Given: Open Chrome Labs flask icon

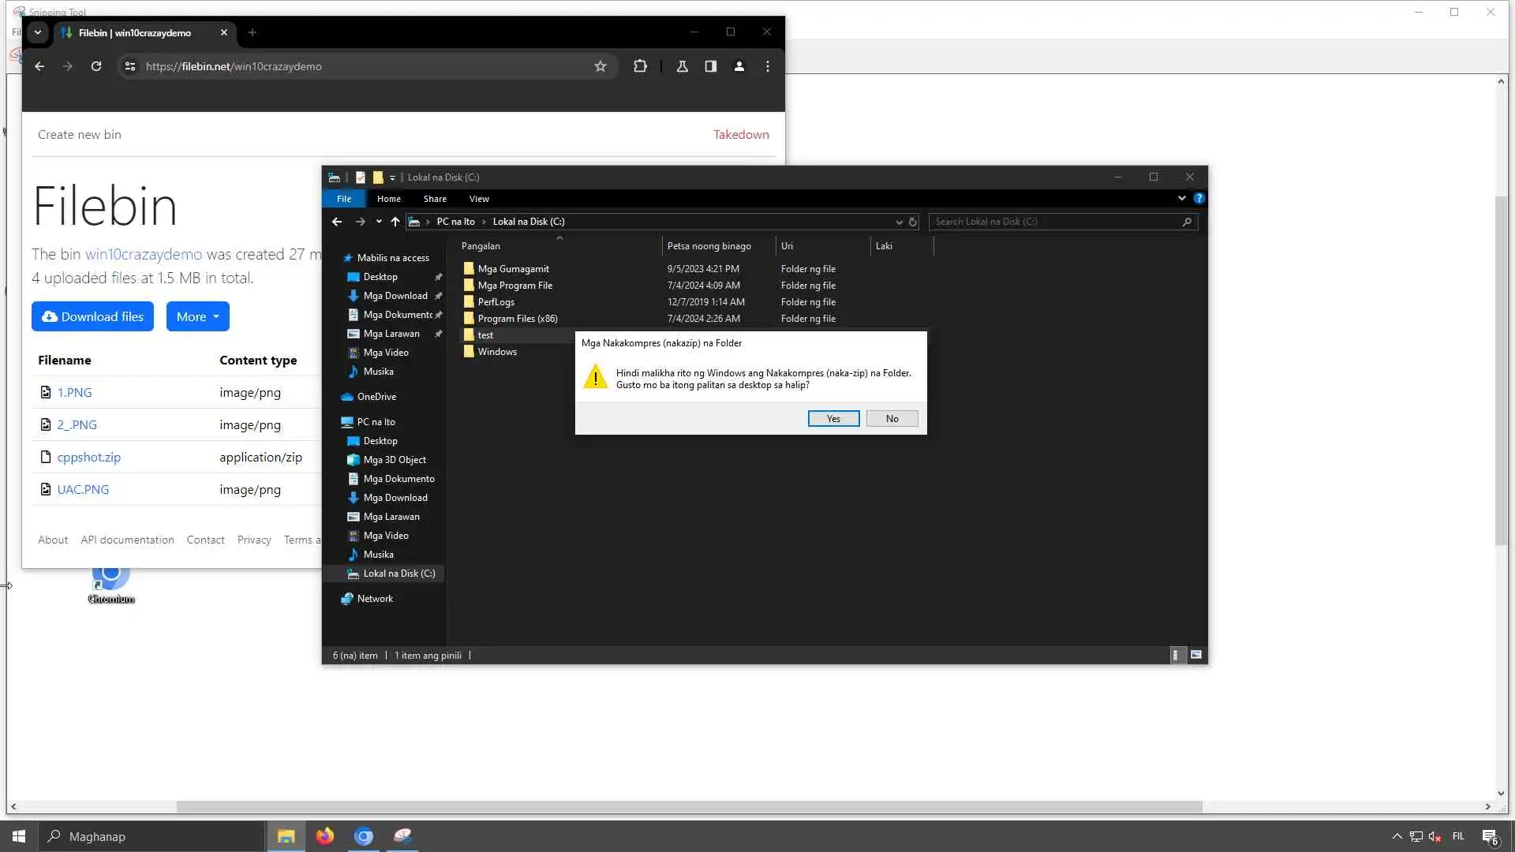Looking at the screenshot, I should tap(683, 66).
